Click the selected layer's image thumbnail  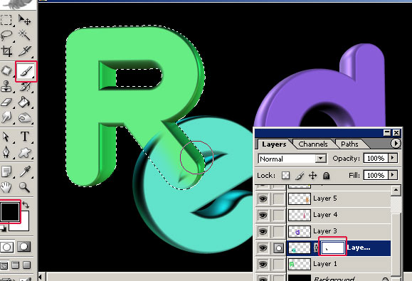(300, 248)
